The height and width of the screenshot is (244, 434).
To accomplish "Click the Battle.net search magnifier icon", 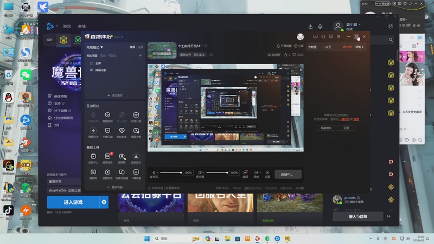I will pyautogui.click(x=391, y=40).
